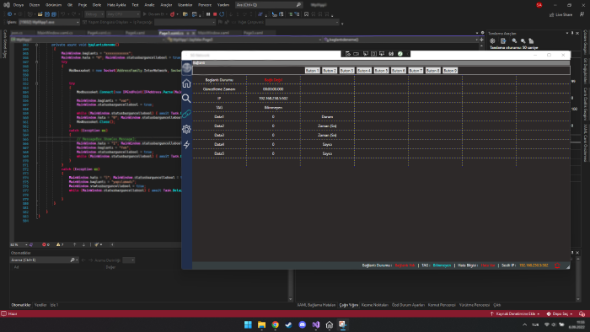Click Buton 8 in the app window
The image size is (590, 332).
pyautogui.click(x=432, y=71)
